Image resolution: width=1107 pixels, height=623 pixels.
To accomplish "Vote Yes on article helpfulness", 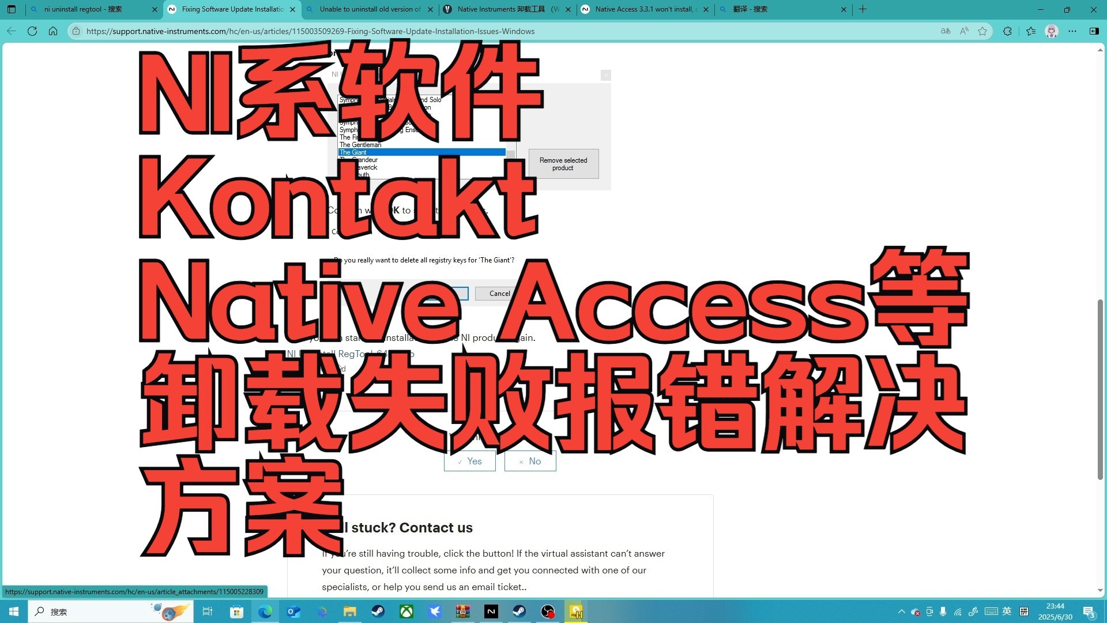I will [470, 461].
